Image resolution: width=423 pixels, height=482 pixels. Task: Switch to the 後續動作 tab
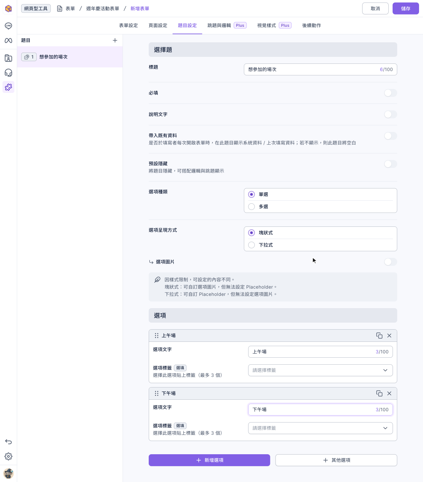312,25
